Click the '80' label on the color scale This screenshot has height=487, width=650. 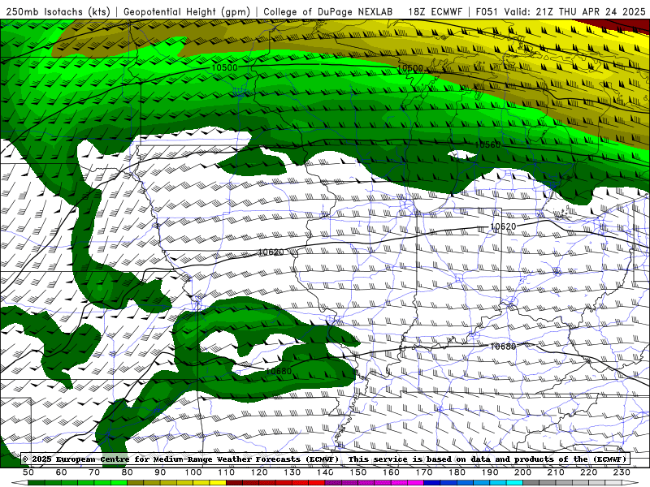(x=128, y=472)
